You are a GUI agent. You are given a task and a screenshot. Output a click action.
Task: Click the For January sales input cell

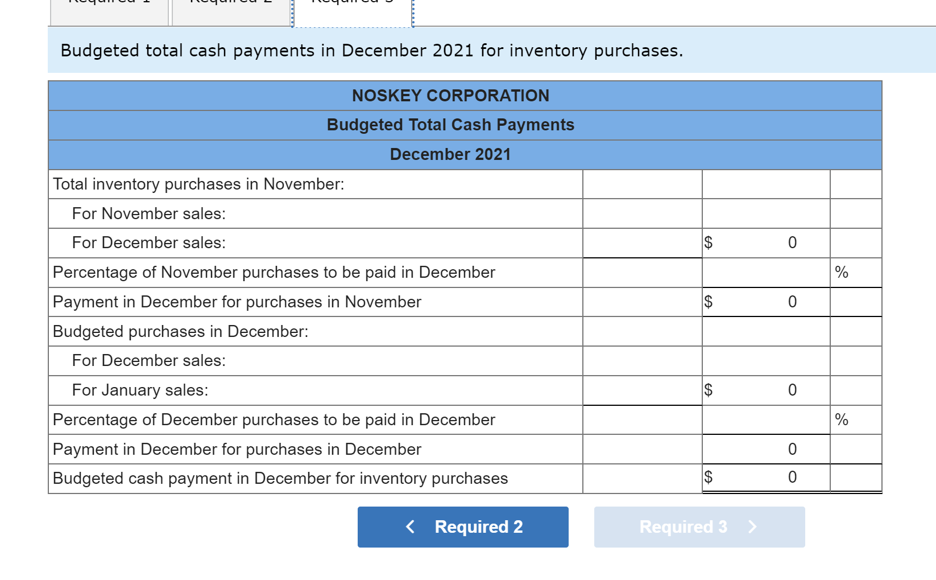tap(641, 390)
